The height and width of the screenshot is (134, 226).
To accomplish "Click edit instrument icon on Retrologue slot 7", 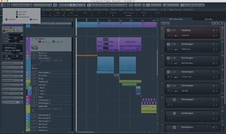I will pos(174,113).
